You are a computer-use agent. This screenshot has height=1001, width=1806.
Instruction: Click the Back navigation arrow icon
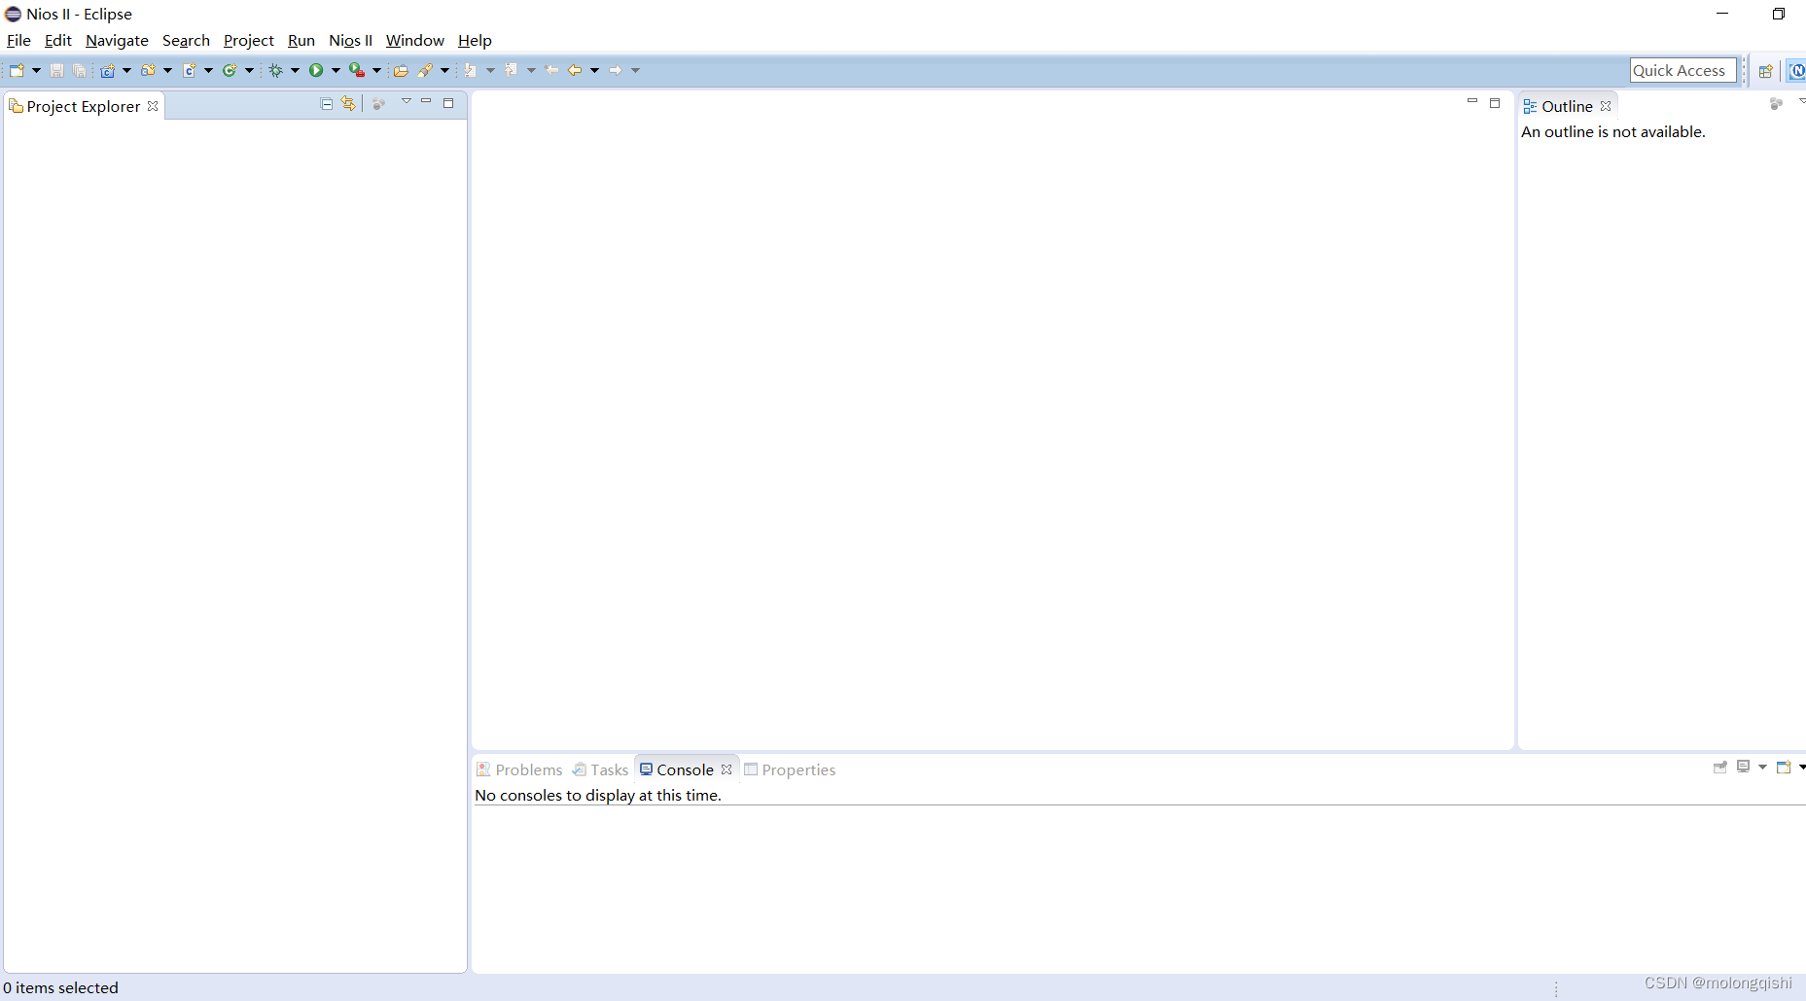(x=575, y=70)
